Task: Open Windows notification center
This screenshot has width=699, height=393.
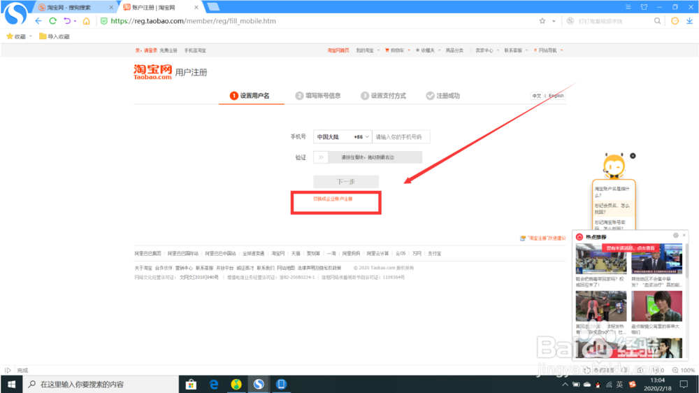Action: point(684,385)
